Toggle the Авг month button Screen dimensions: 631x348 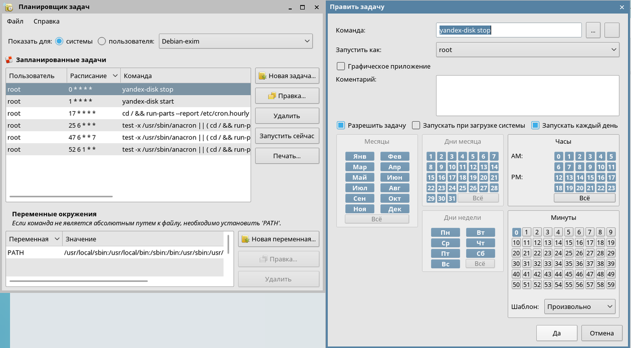click(394, 188)
